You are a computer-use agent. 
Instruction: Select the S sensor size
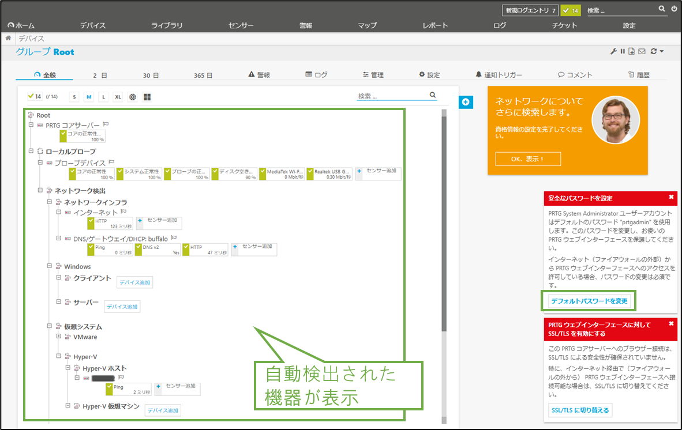pyautogui.click(x=74, y=97)
